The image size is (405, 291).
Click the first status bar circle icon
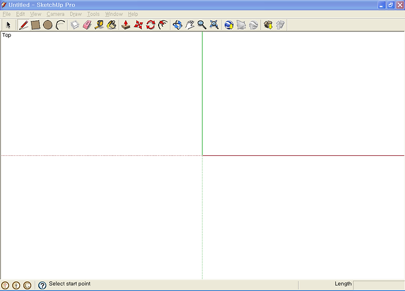click(5, 285)
